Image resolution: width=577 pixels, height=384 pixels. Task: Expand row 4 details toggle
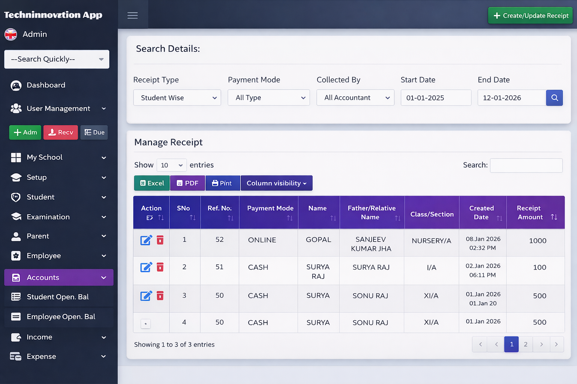click(x=146, y=323)
